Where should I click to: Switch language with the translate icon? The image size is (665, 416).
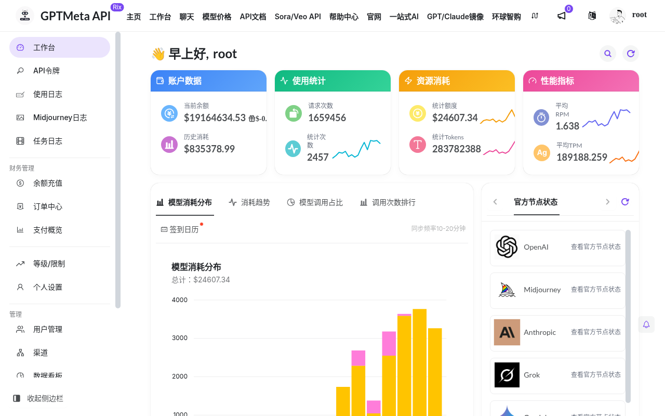(592, 16)
